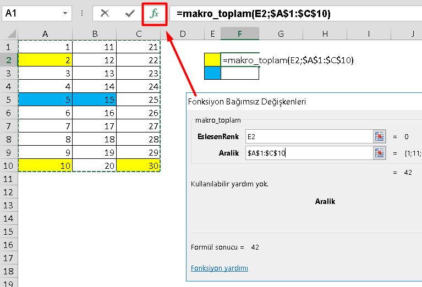Click the bold Aralik description heading
Viewport: 422px width, 287px height.
tap(325, 201)
